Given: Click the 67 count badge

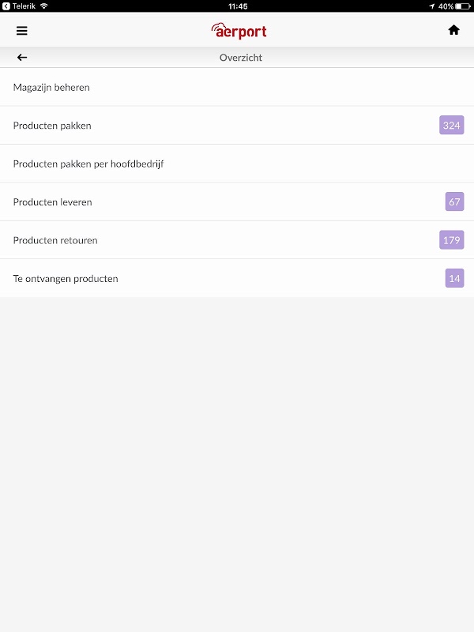Looking at the screenshot, I should click(x=454, y=201).
